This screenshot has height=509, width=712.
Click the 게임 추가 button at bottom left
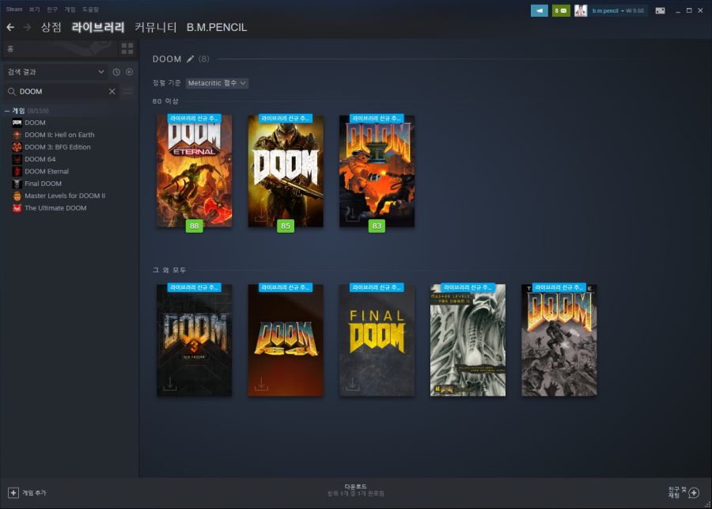(32, 492)
